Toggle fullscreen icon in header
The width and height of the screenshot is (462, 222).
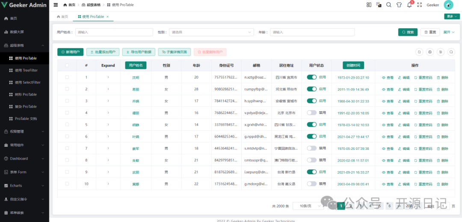(x=420, y=5)
